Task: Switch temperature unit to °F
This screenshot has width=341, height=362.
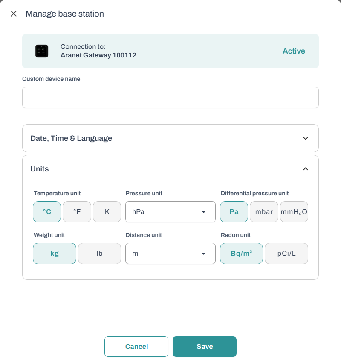Action: (x=77, y=212)
